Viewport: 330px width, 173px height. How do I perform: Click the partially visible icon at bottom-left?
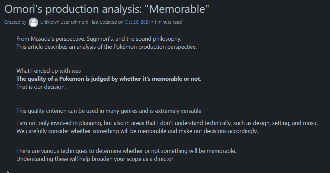coord(7,172)
